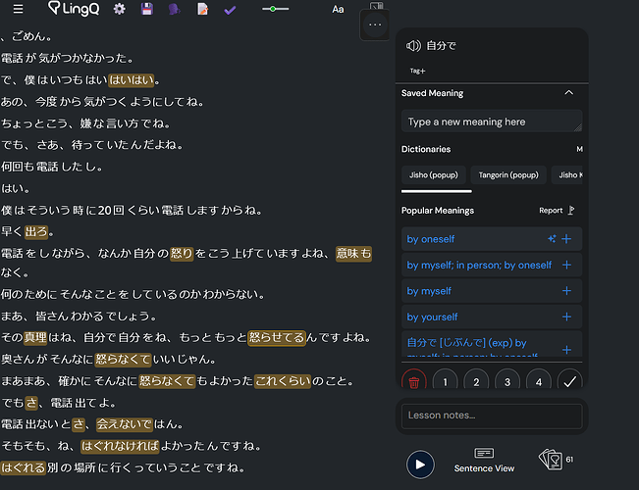Add the "by myself" meaning
The width and height of the screenshot is (639, 490).
click(x=566, y=291)
